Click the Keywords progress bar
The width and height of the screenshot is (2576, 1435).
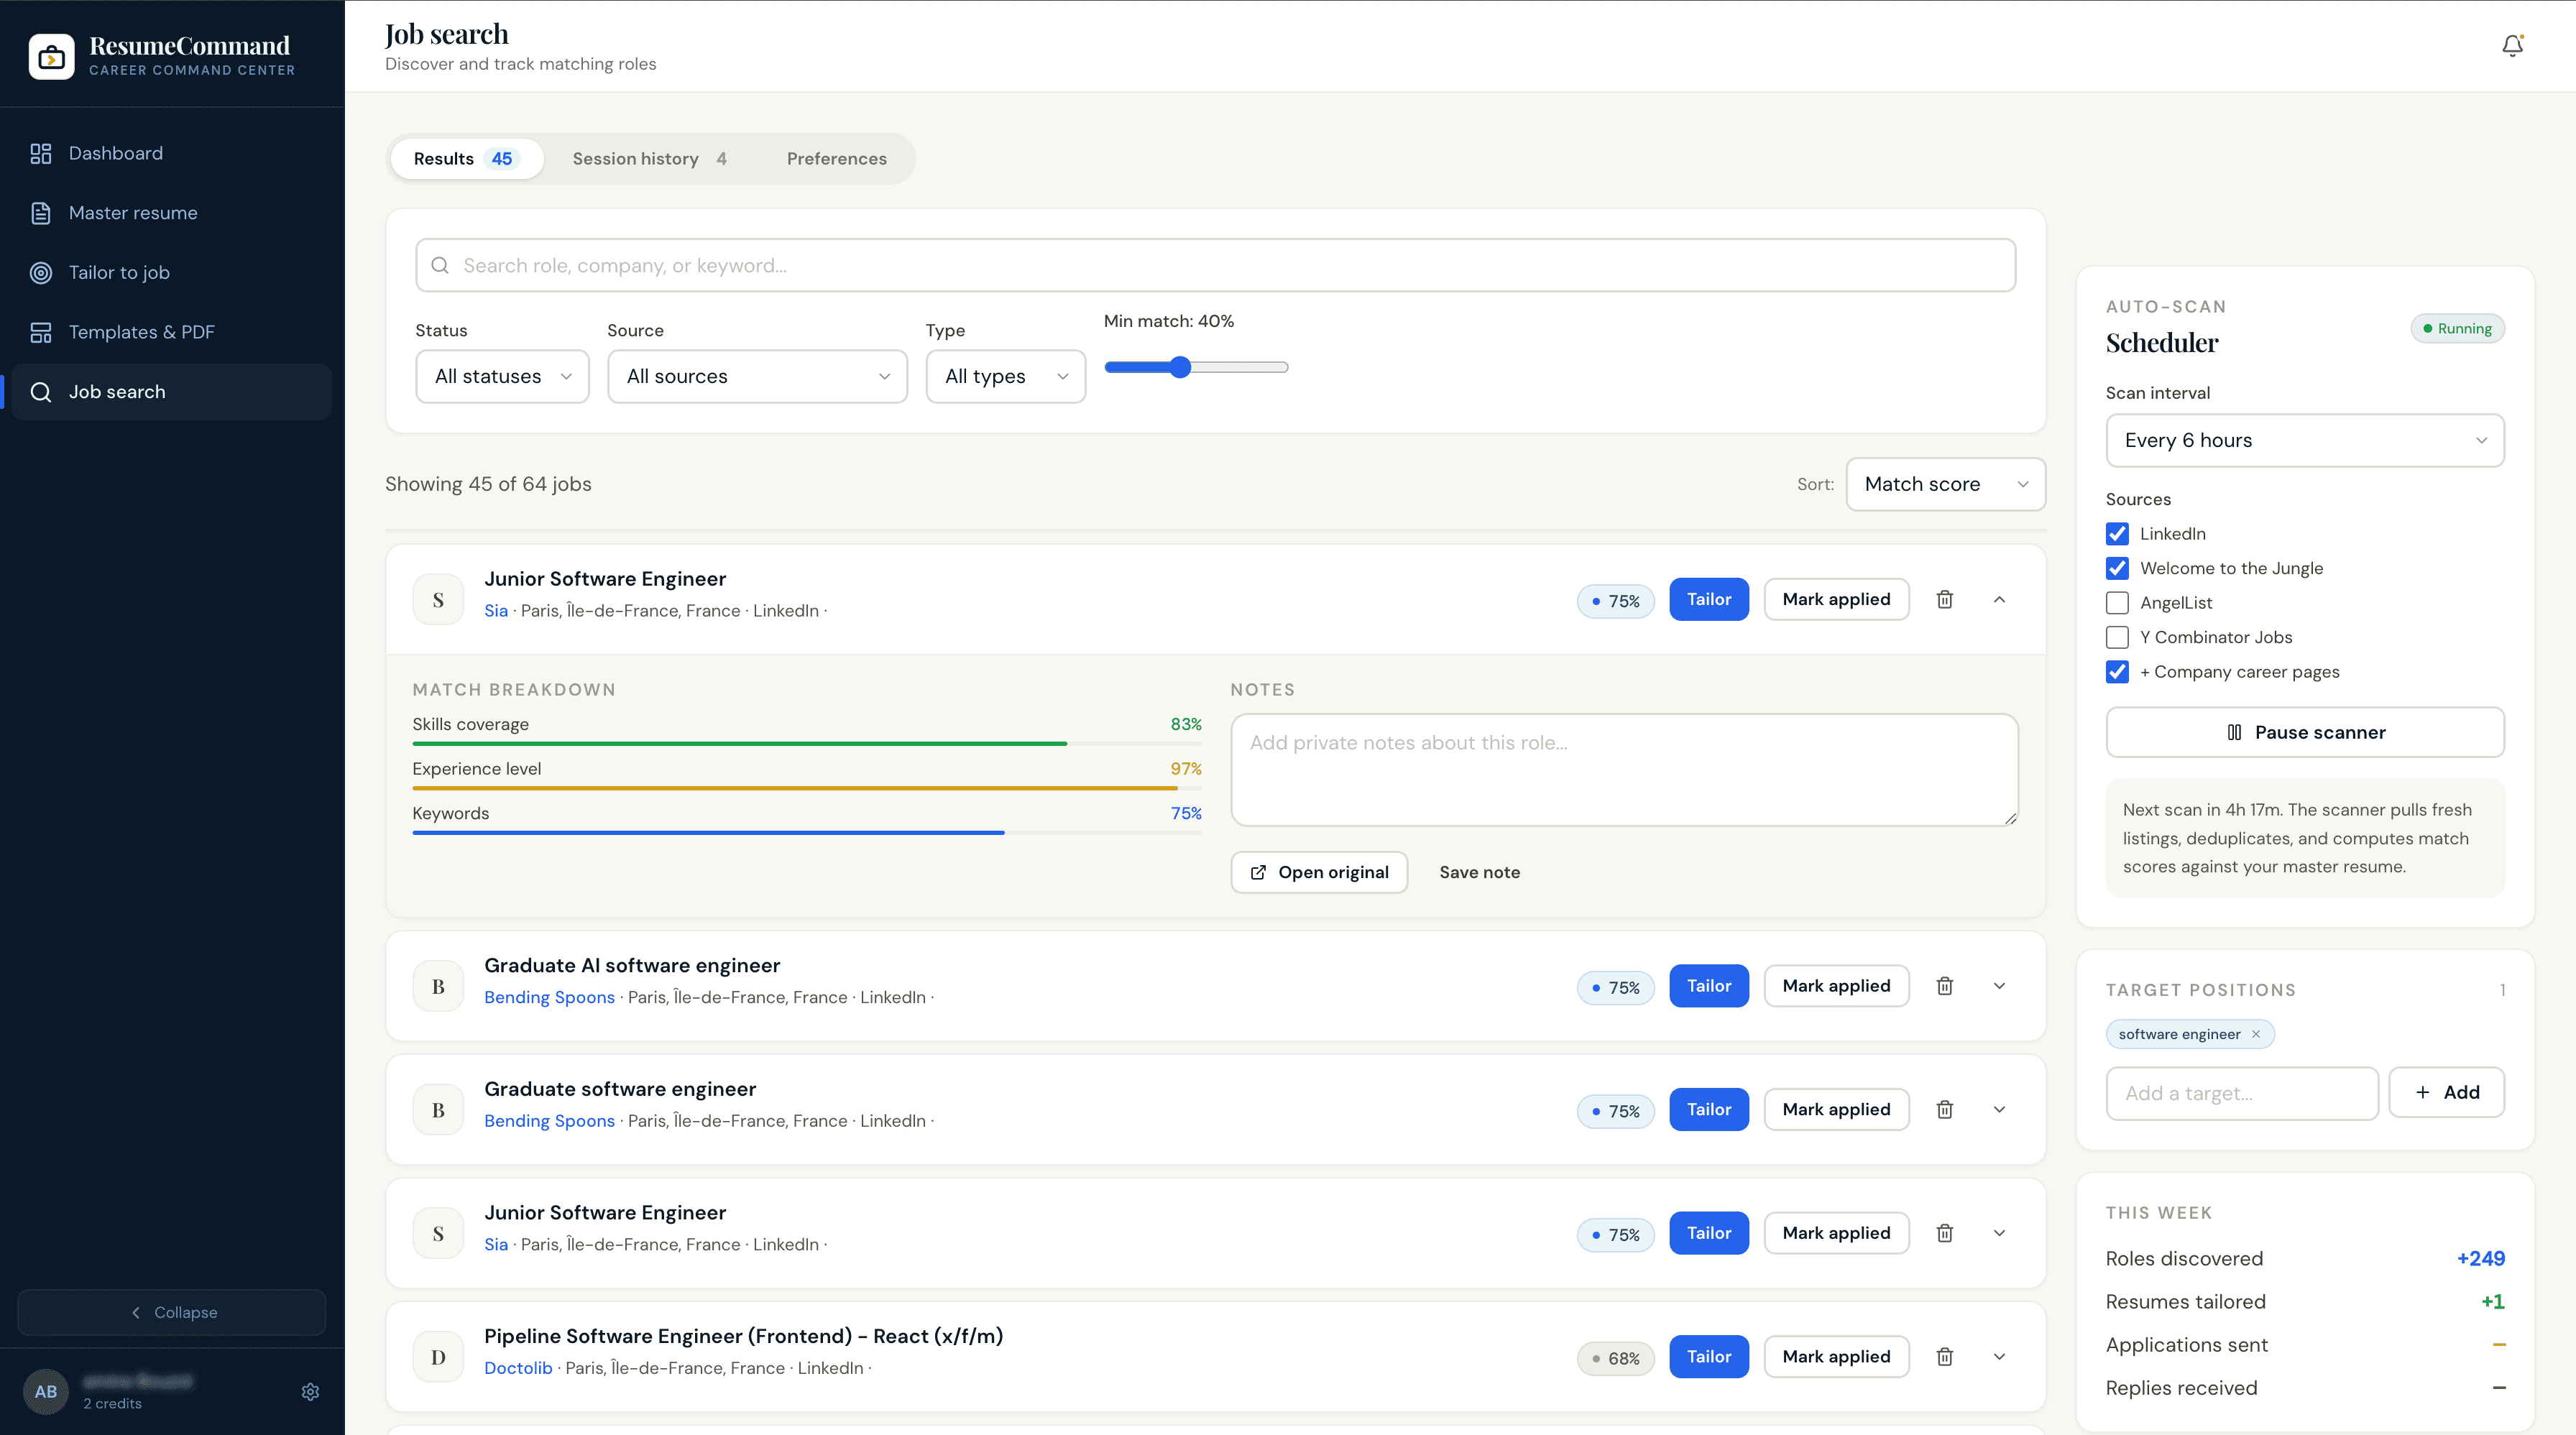point(806,833)
